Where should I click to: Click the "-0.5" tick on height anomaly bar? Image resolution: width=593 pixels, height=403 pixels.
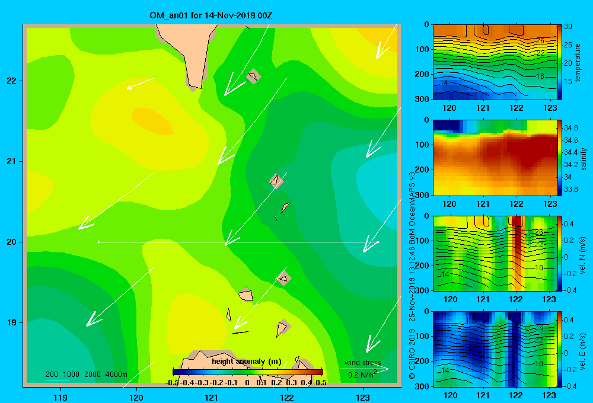[172, 383]
